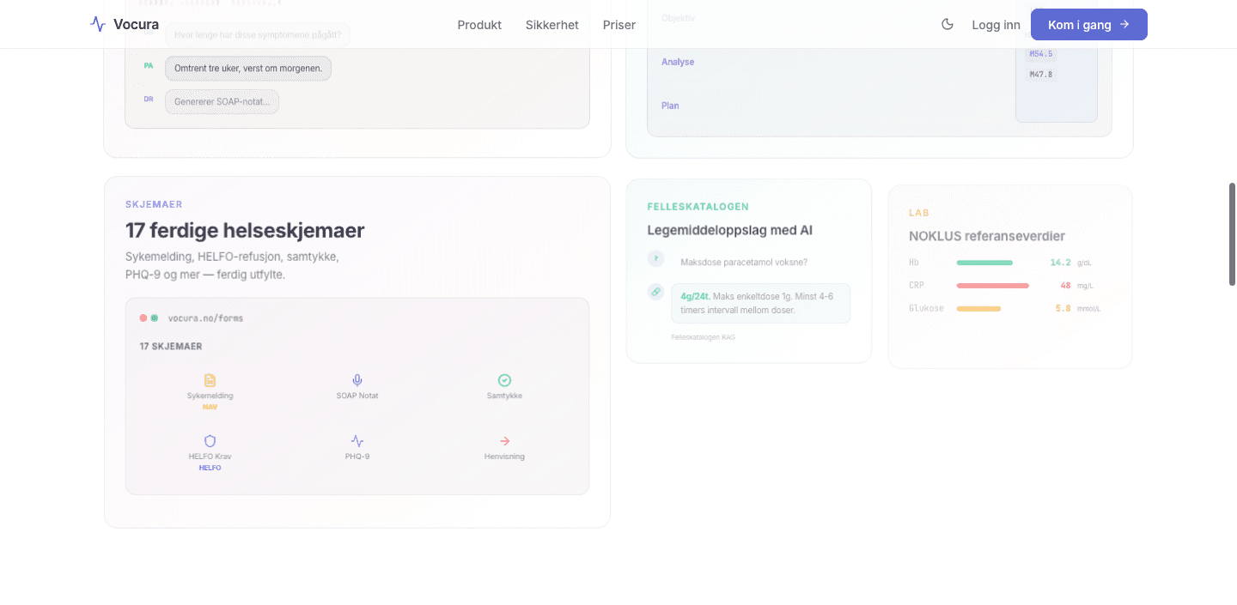This screenshot has height=605, width=1237.
Task: Click the SOAP Notat microphone icon
Action: click(x=357, y=380)
